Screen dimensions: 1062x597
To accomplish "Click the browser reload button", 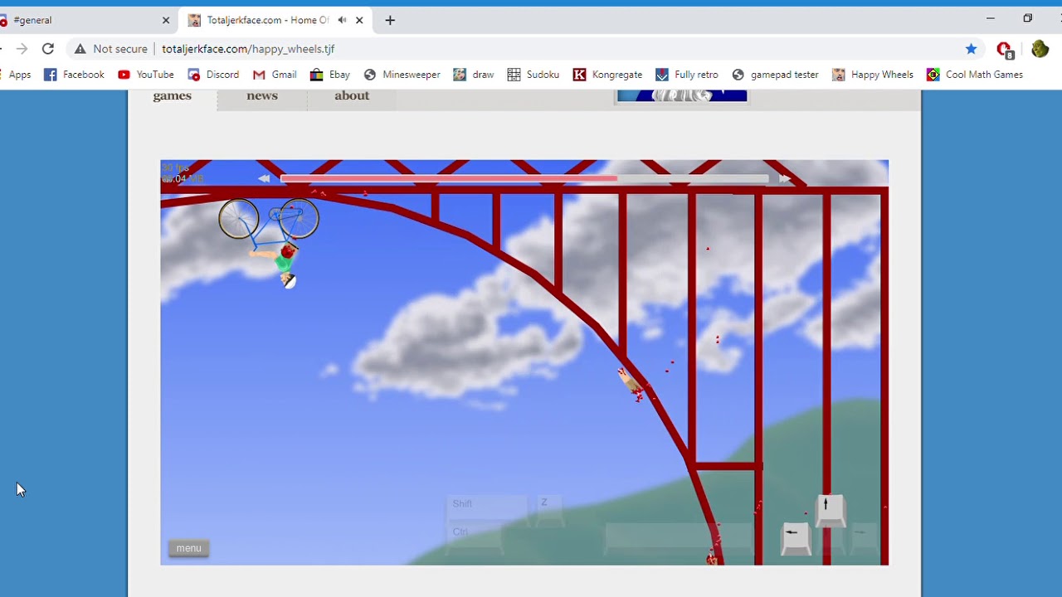I will (x=48, y=49).
